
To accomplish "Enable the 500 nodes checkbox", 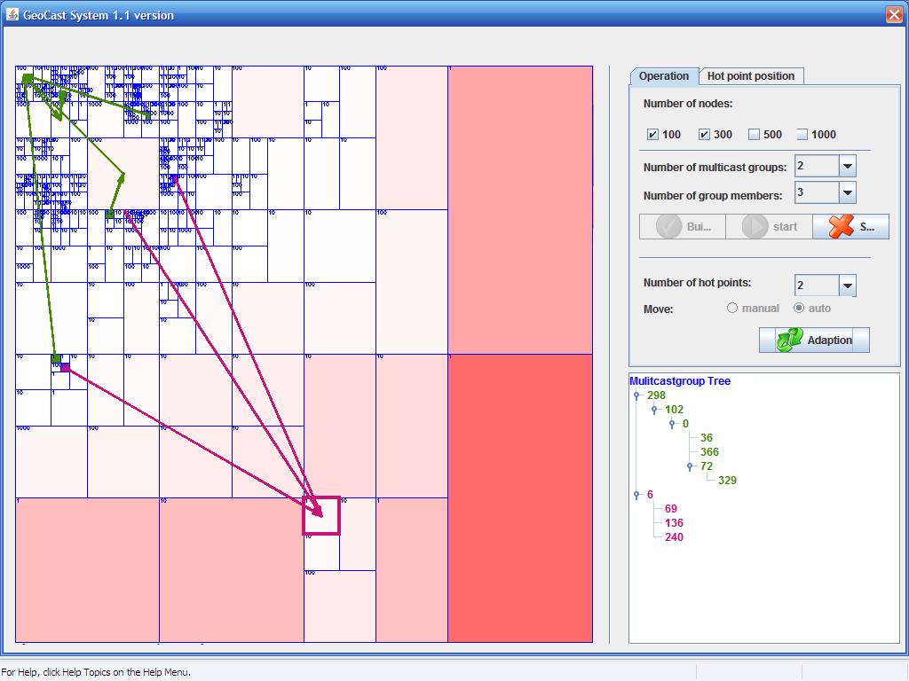I will click(x=754, y=135).
